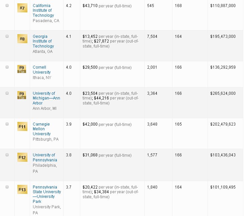Select the Georgia Institute of Technology checkbox

coord(7,37)
